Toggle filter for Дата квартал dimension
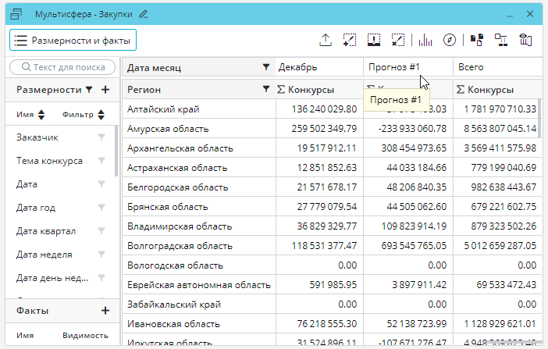The width and height of the screenshot is (548, 349). click(101, 231)
